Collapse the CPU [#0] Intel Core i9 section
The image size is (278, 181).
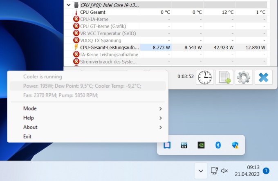click(x=69, y=5)
